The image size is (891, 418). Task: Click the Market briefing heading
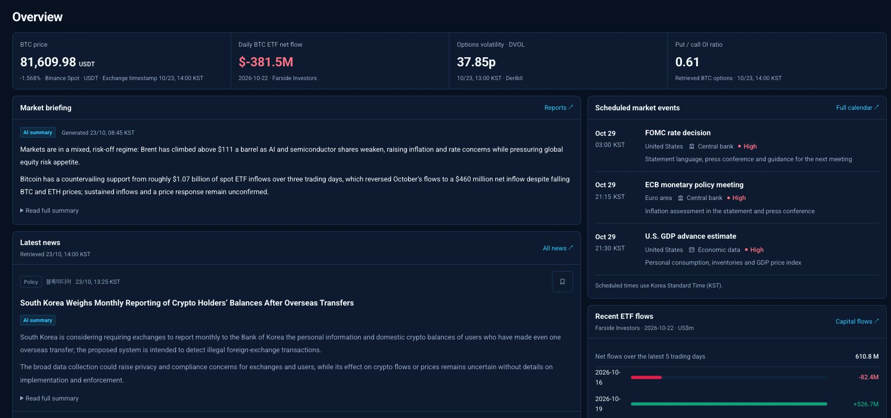coord(46,108)
